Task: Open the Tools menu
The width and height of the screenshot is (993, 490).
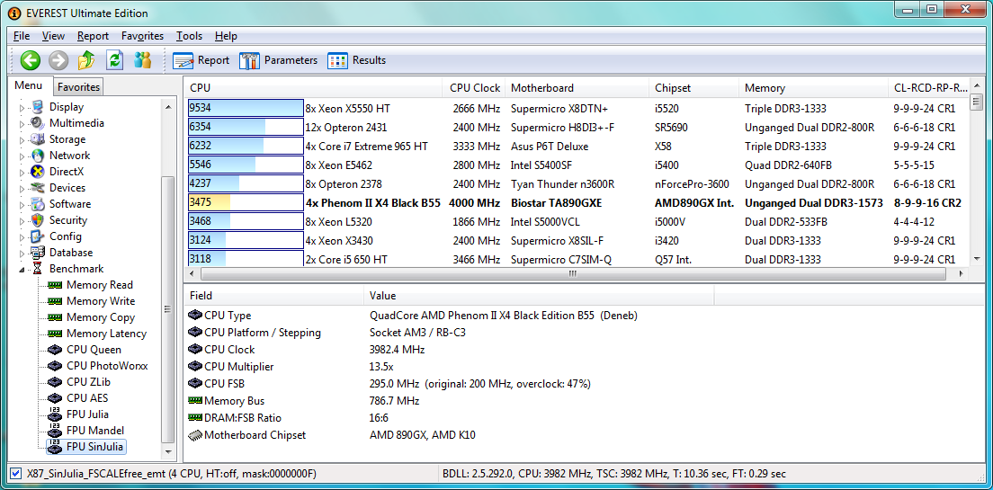Action: click(x=190, y=36)
